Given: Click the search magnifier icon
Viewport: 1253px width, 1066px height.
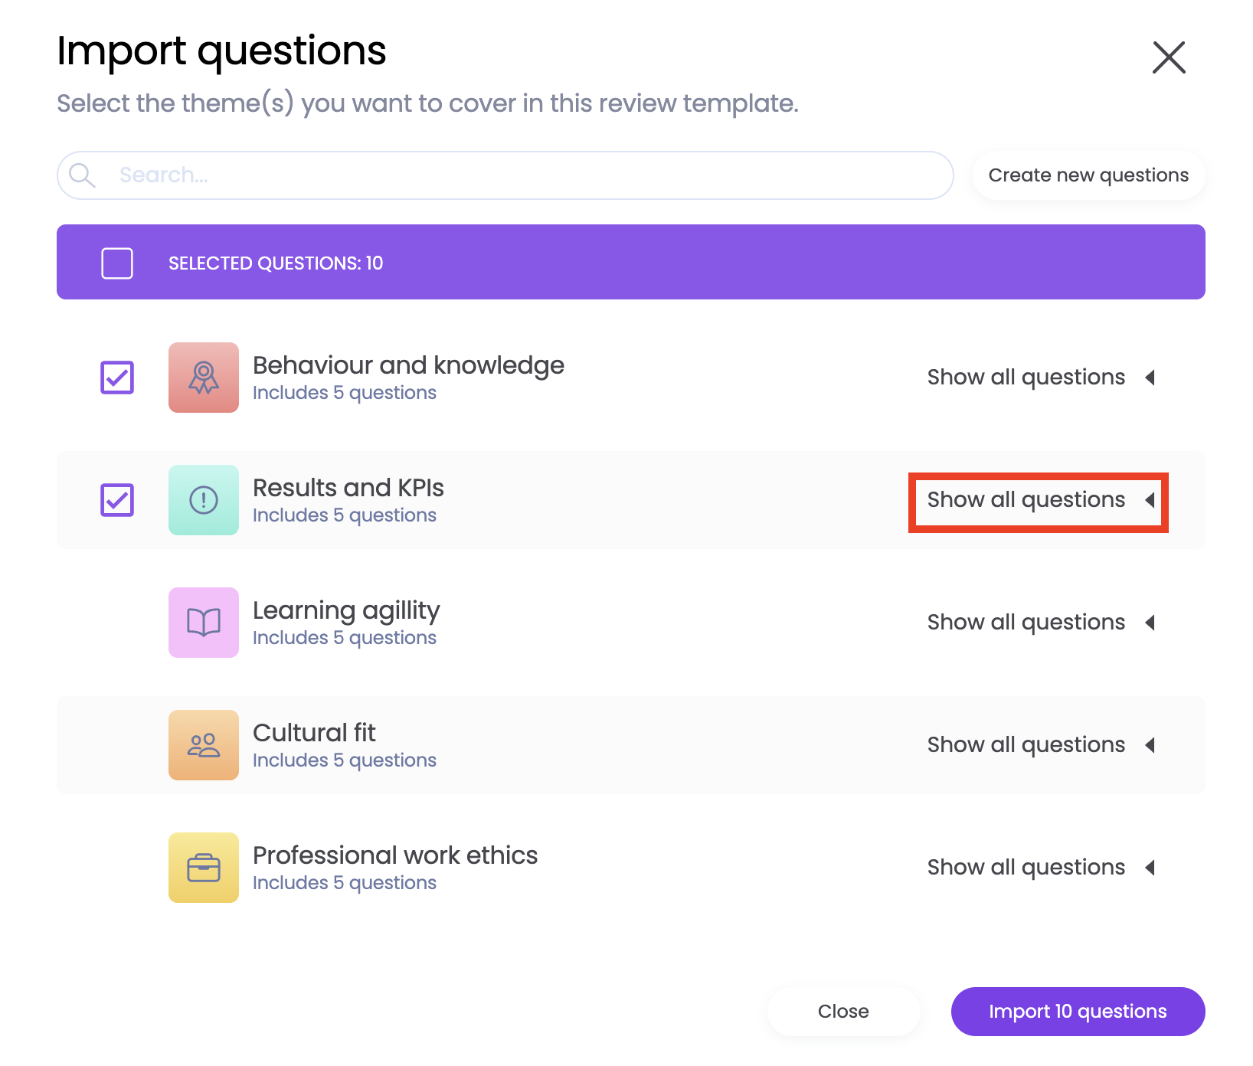Looking at the screenshot, I should [82, 175].
